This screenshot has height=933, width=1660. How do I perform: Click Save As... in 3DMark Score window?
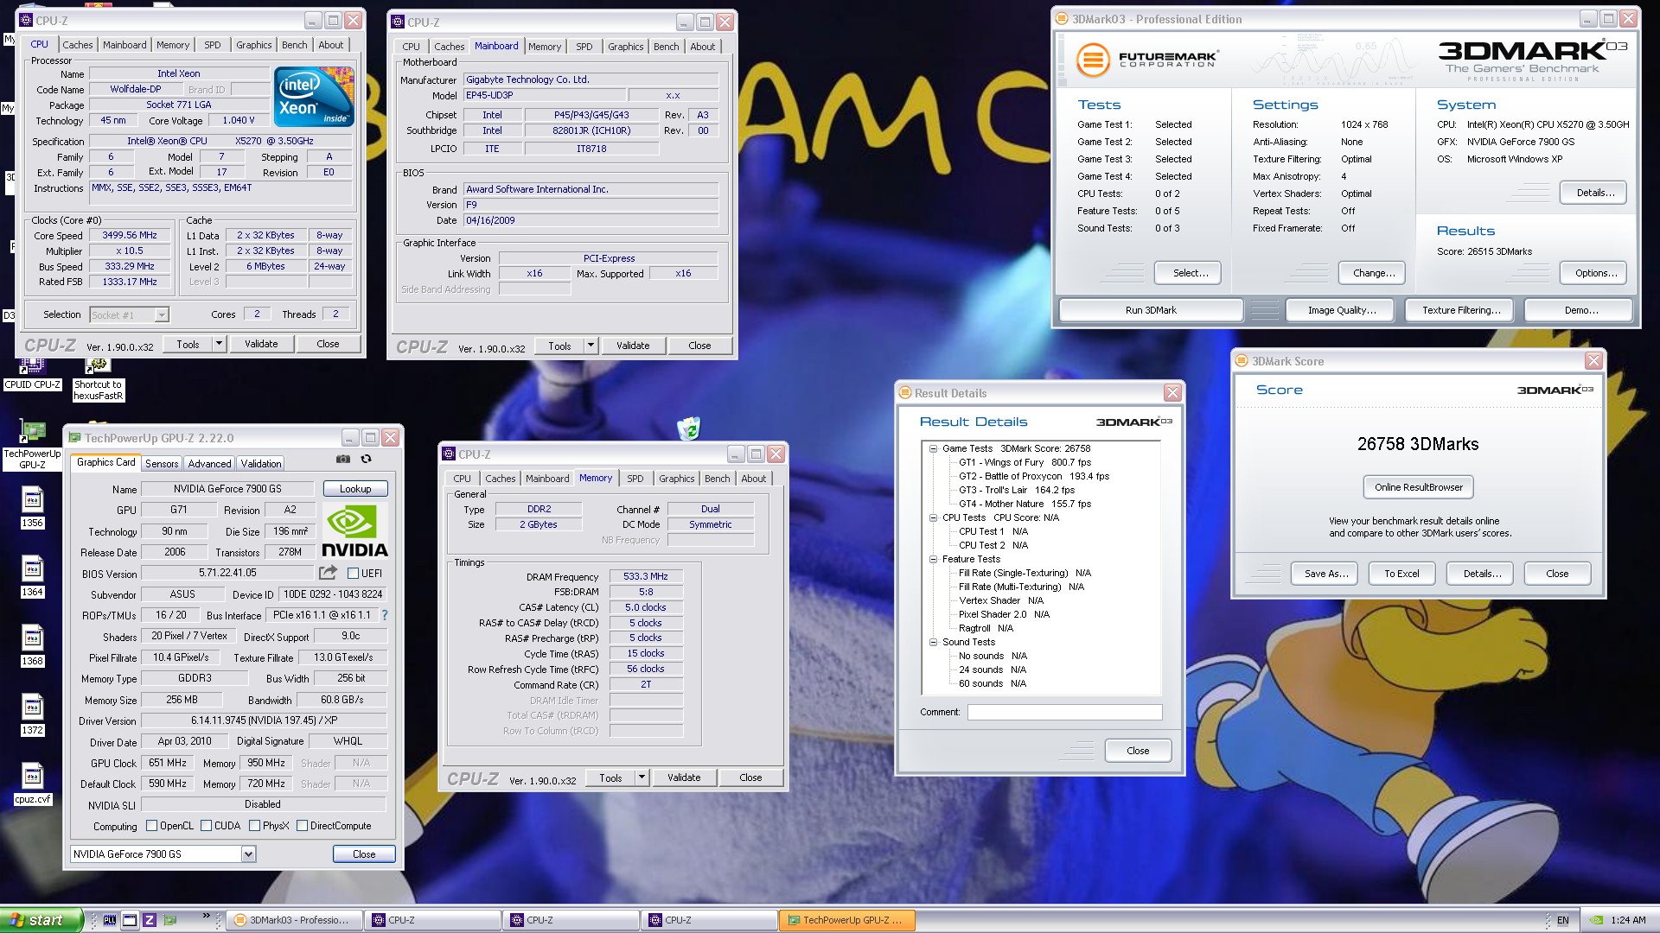tap(1326, 574)
